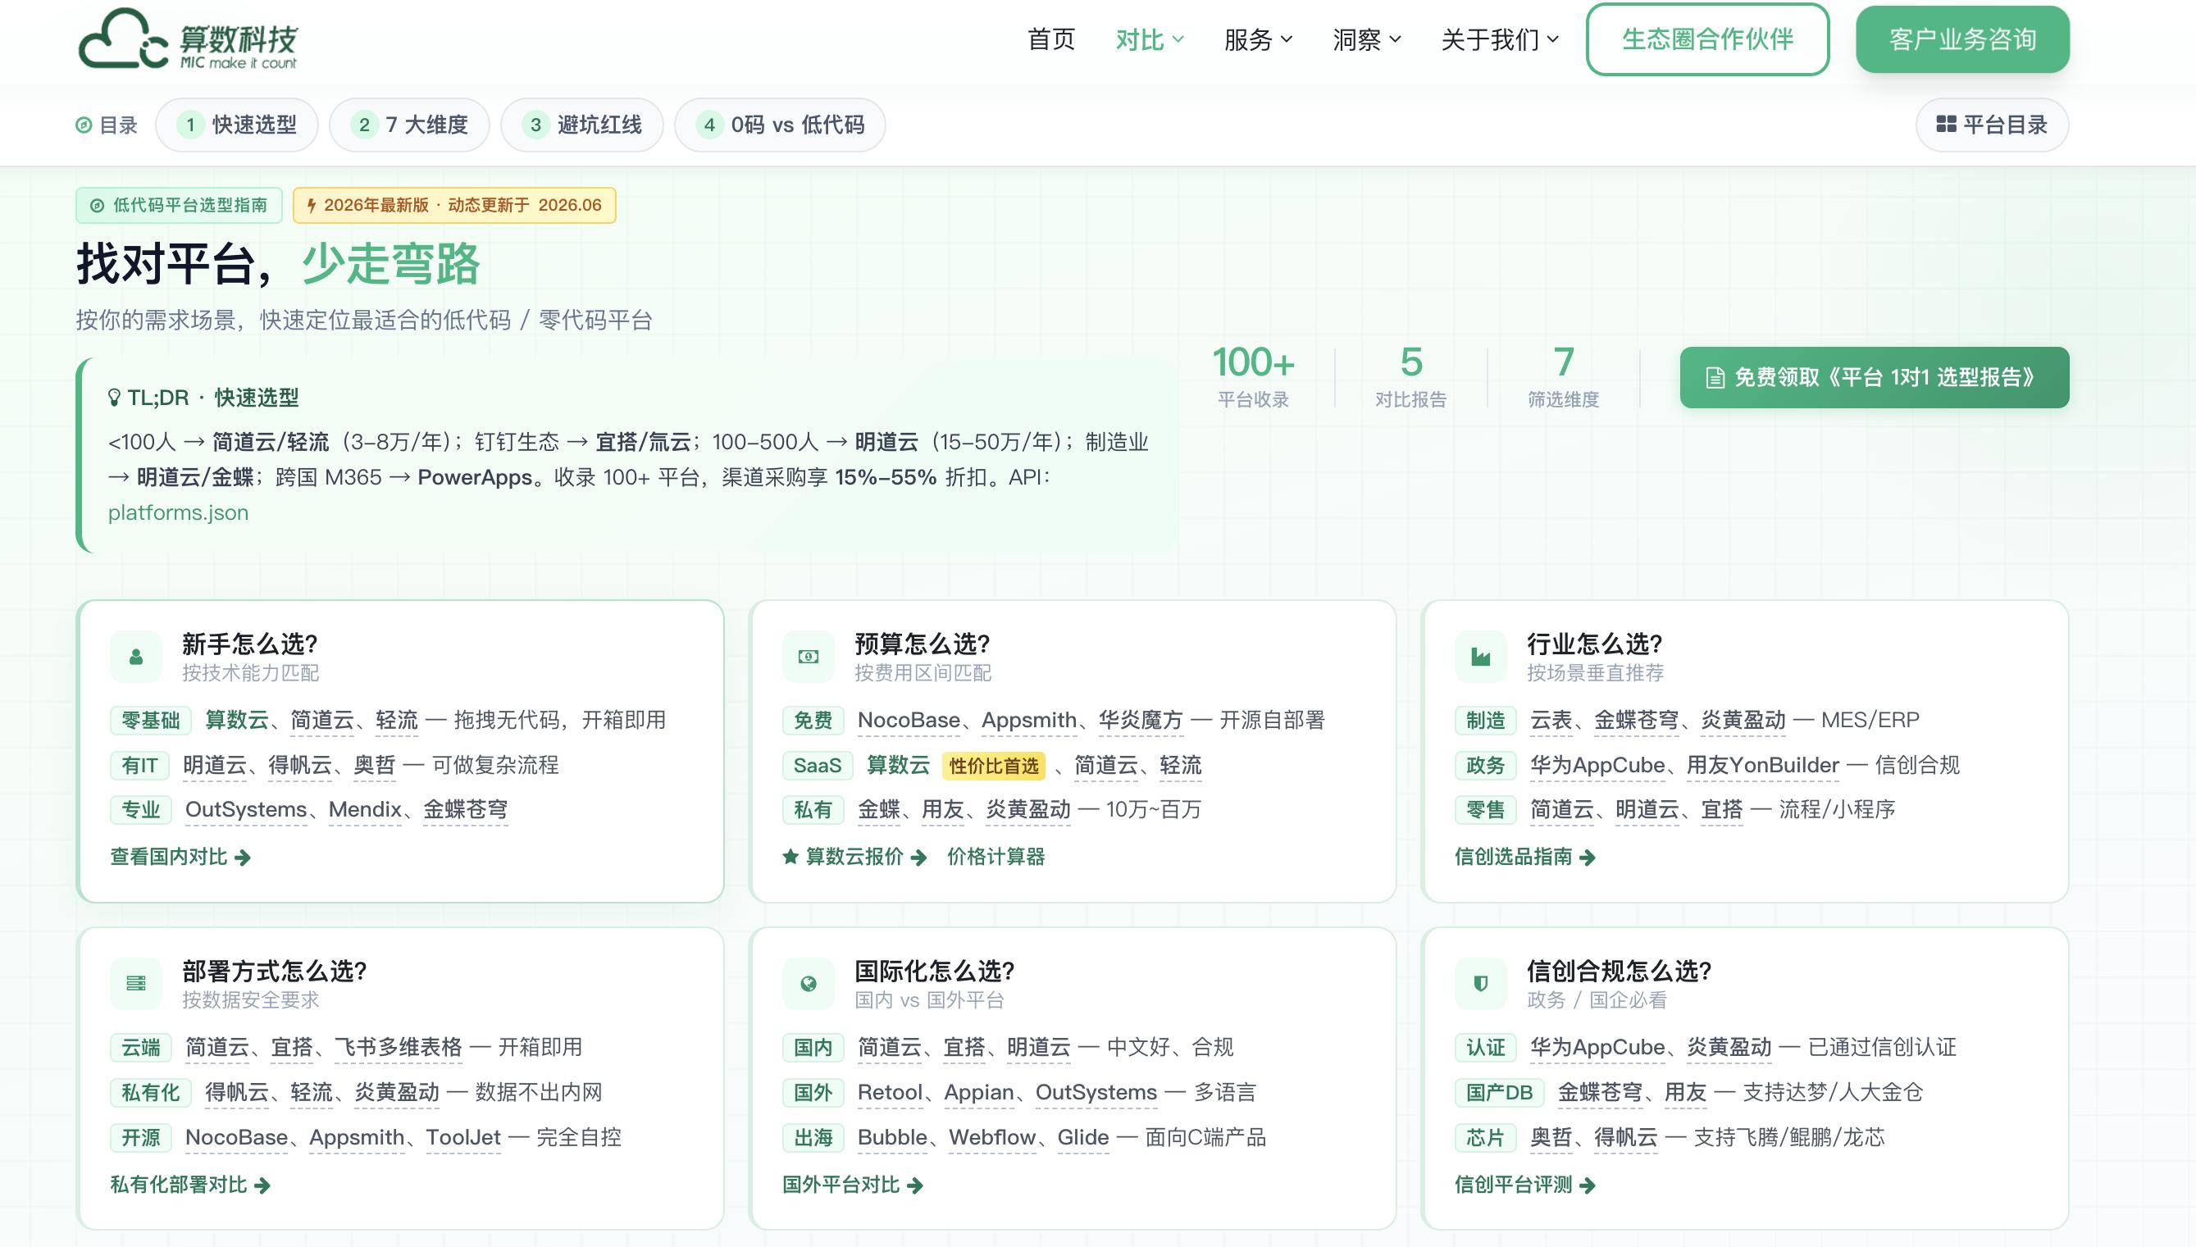Click the 生态圈合作伙伴 button
Viewport: 2196px width, 1247px height.
[1708, 39]
